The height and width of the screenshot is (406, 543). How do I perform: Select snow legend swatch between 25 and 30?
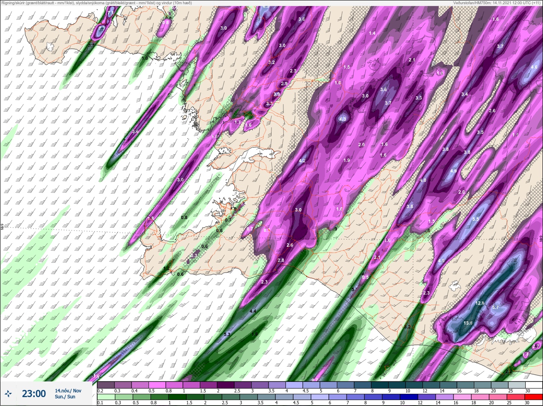pyautogui.click(x=517, y=385)
